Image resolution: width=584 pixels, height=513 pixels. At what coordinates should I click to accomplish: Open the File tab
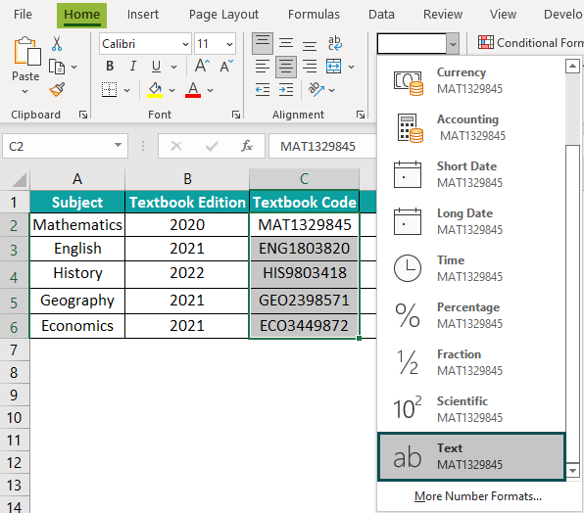(23, 15)
